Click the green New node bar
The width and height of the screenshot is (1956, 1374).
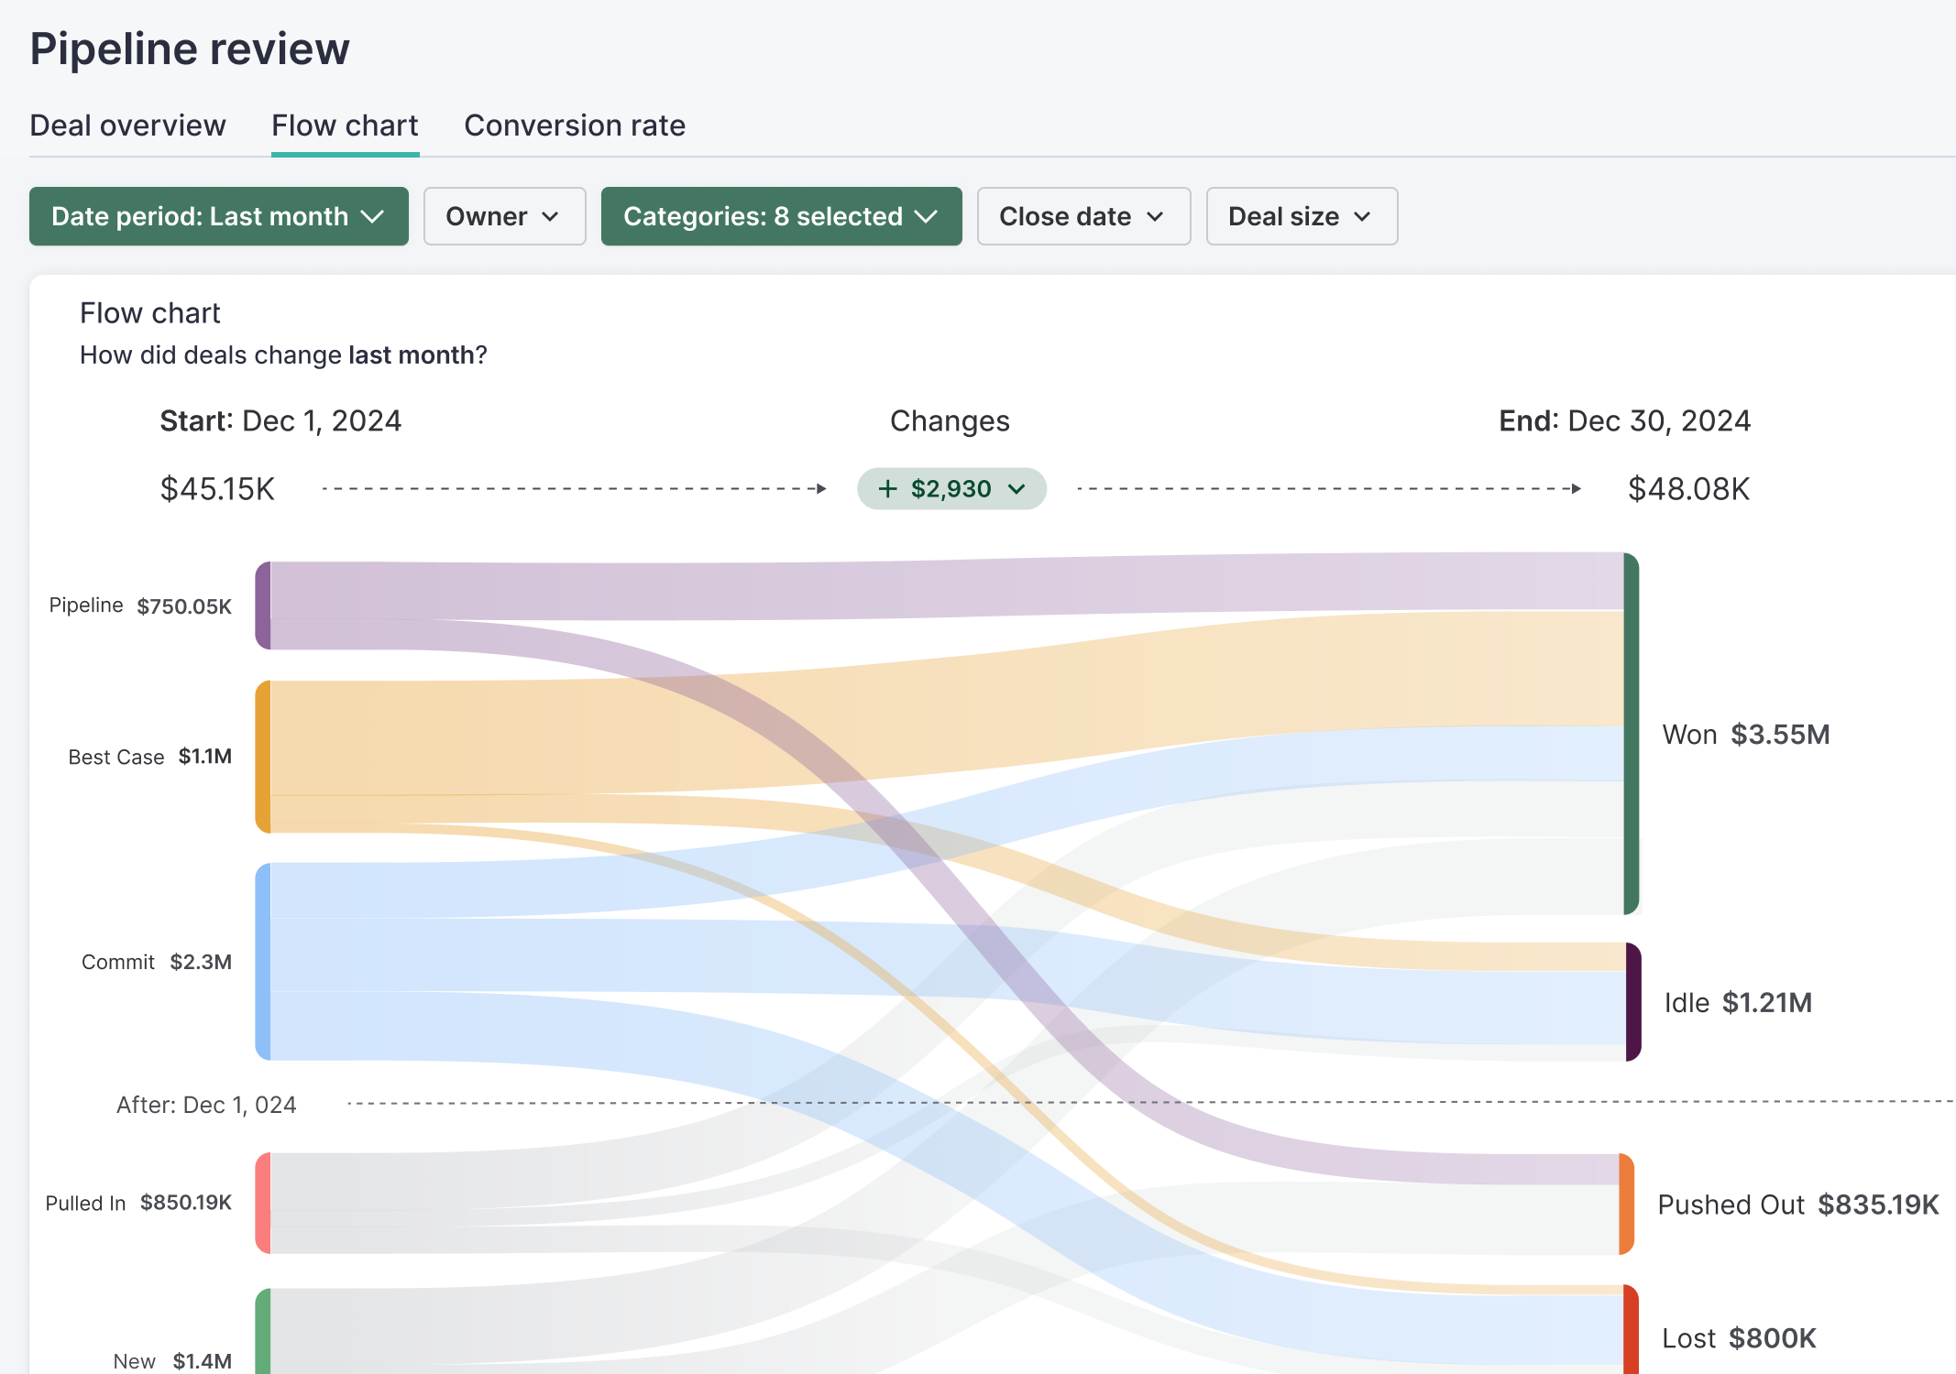[x=263, y=1333]
